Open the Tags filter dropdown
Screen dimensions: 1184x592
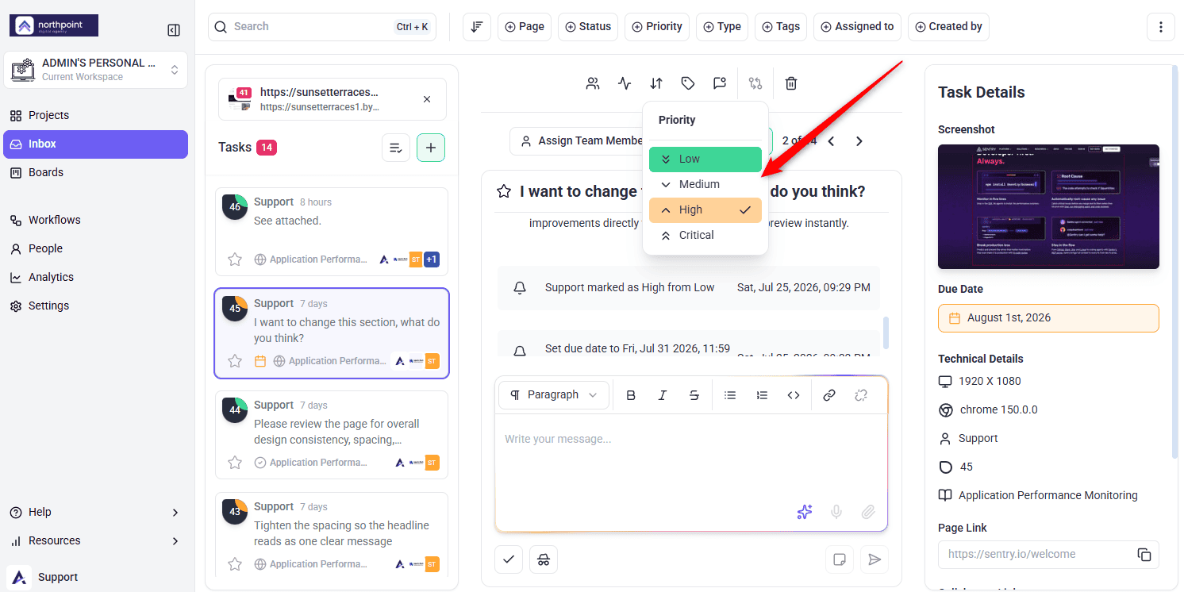point(781,26)
